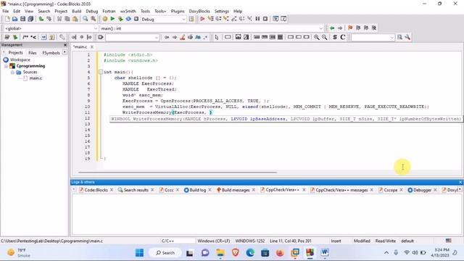The image size is (464, 261).
Task: Open the Replace toolbar icon
Action: tap(94, 19)
